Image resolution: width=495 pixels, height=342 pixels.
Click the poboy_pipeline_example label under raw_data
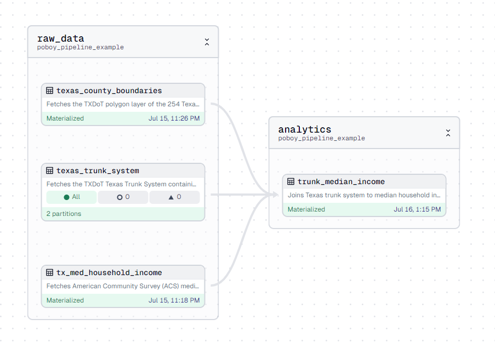click(80, 48)
